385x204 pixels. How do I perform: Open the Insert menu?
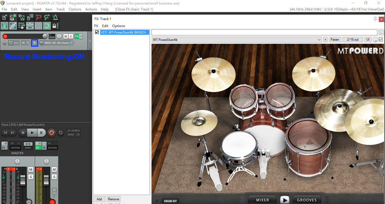point(37,9)
